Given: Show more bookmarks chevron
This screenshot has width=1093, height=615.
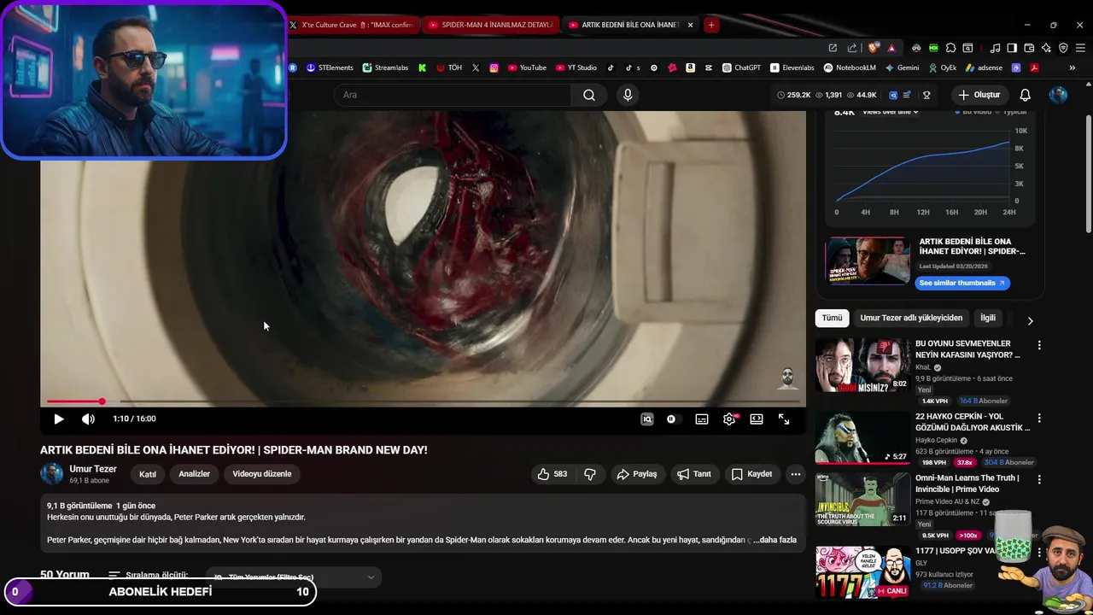Looking at the screenshot, I should click(1073, 67).
